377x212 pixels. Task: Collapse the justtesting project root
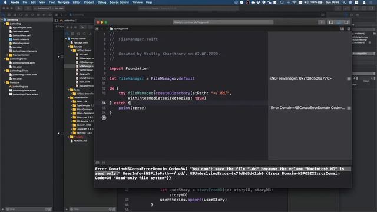tap(2, 19)
